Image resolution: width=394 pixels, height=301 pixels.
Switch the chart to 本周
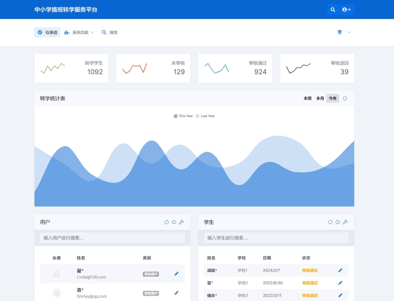coord(308,98)
